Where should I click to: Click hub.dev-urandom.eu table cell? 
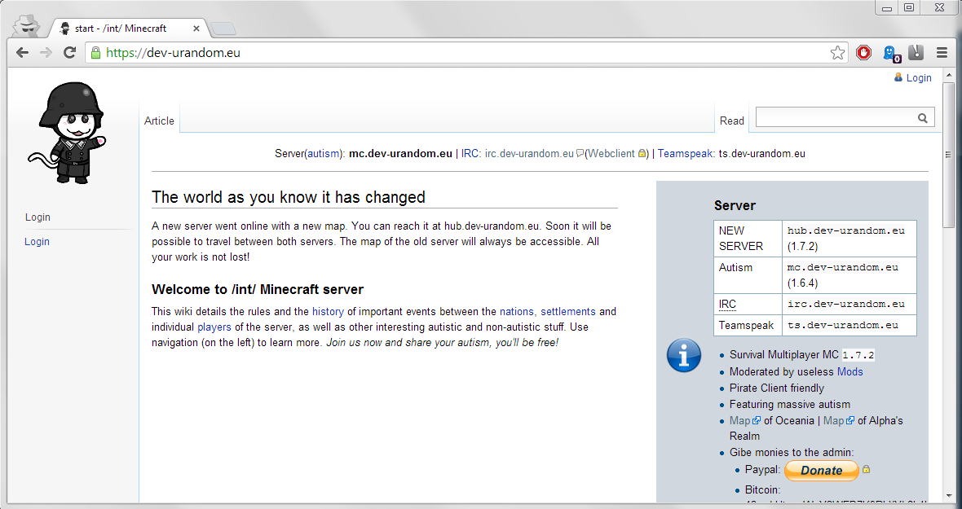[849, 239]
